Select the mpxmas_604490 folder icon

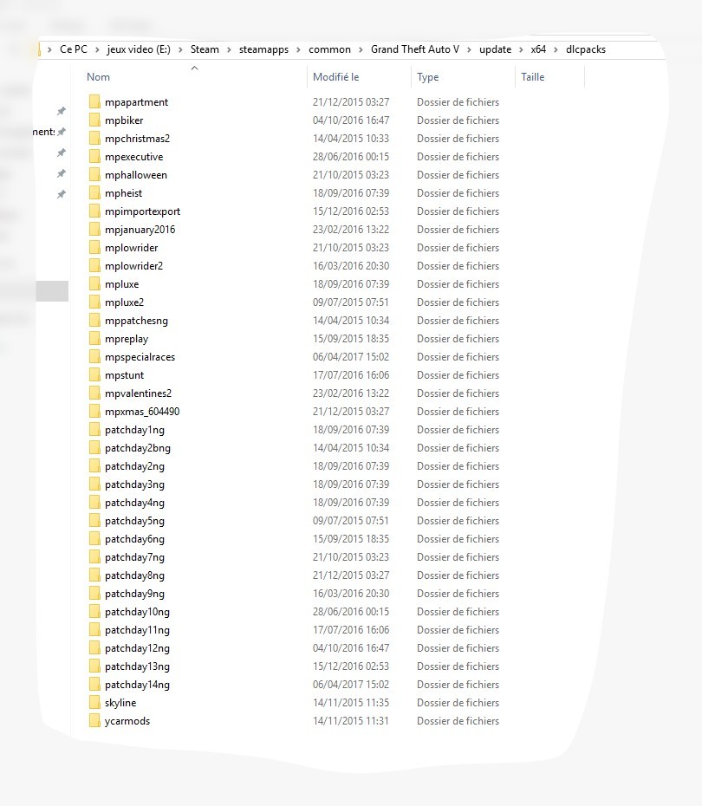point(94,411)
